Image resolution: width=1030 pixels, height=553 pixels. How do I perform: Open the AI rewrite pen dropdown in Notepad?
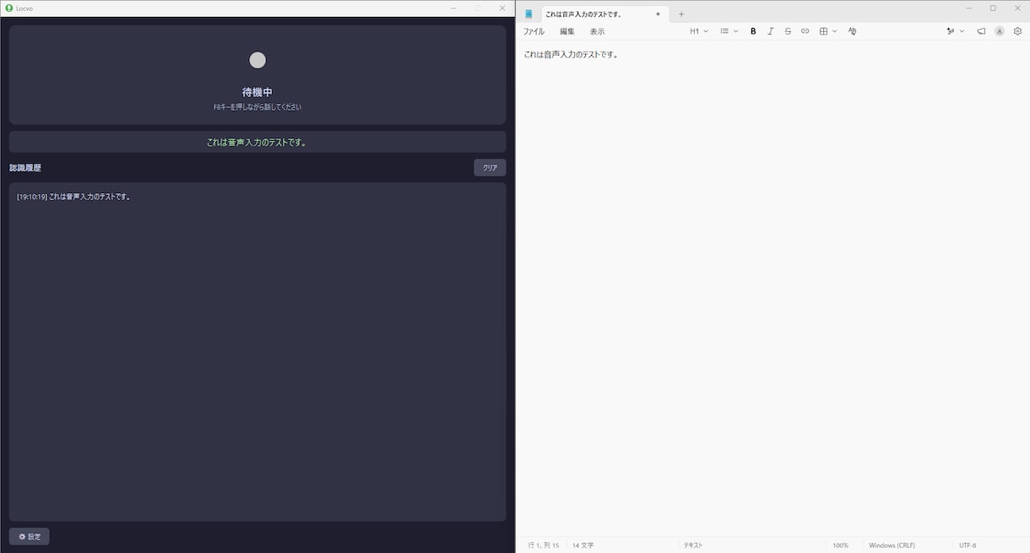pyautogui.click(x=955, y=31)
